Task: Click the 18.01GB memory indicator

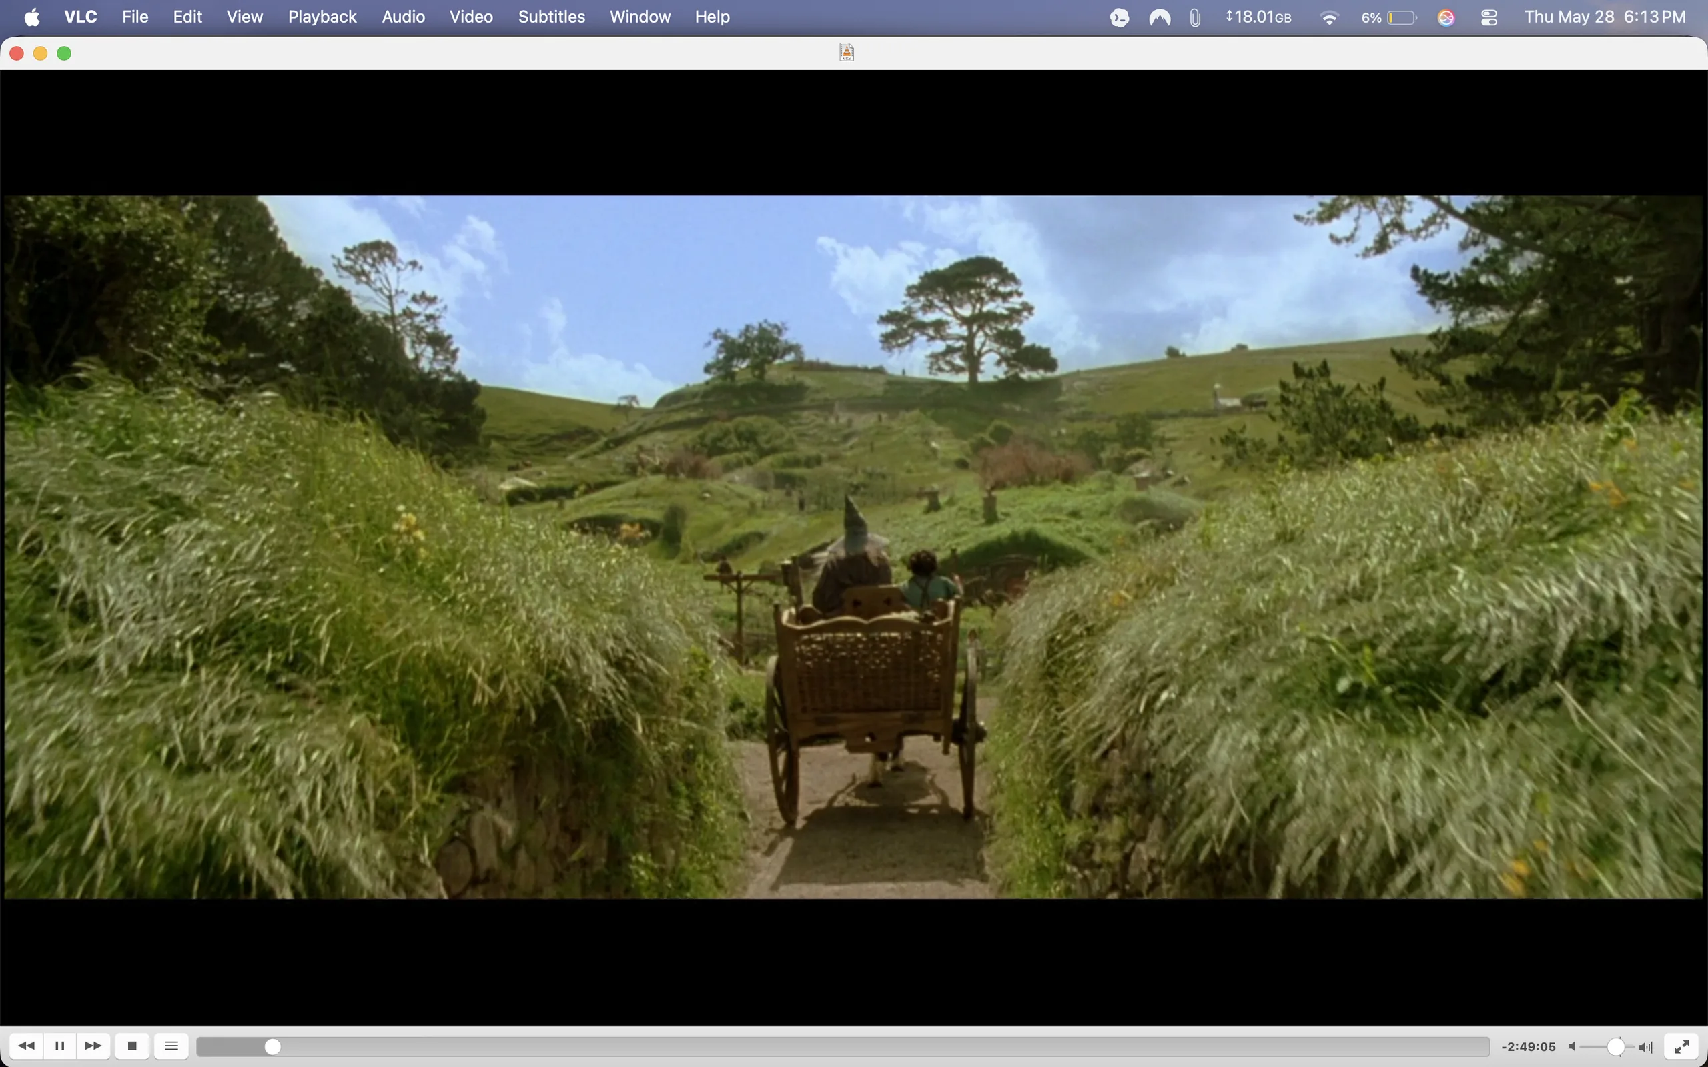Action: pos(1259,17)
